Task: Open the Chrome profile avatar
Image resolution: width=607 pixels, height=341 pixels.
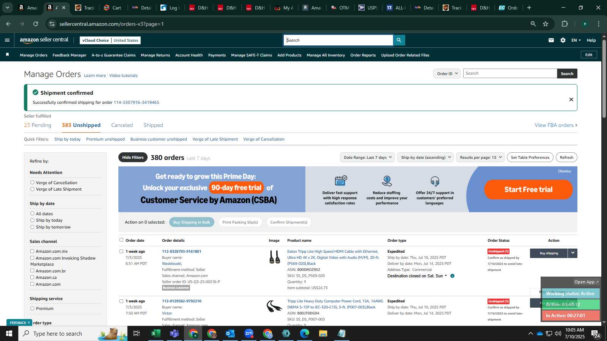Action: (585, 24)
